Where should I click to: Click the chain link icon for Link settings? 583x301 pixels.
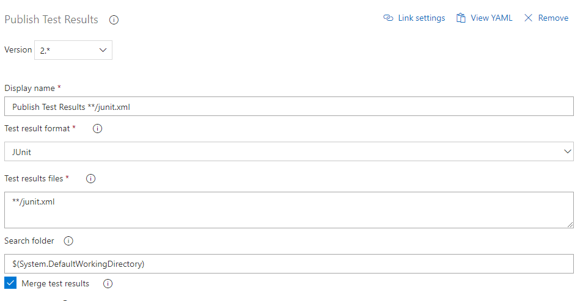[388, 18]
